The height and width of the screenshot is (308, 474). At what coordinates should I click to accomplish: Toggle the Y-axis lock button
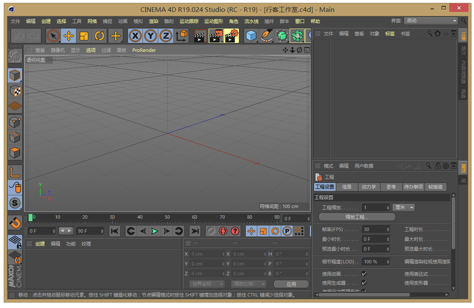[x=151, y=36]
